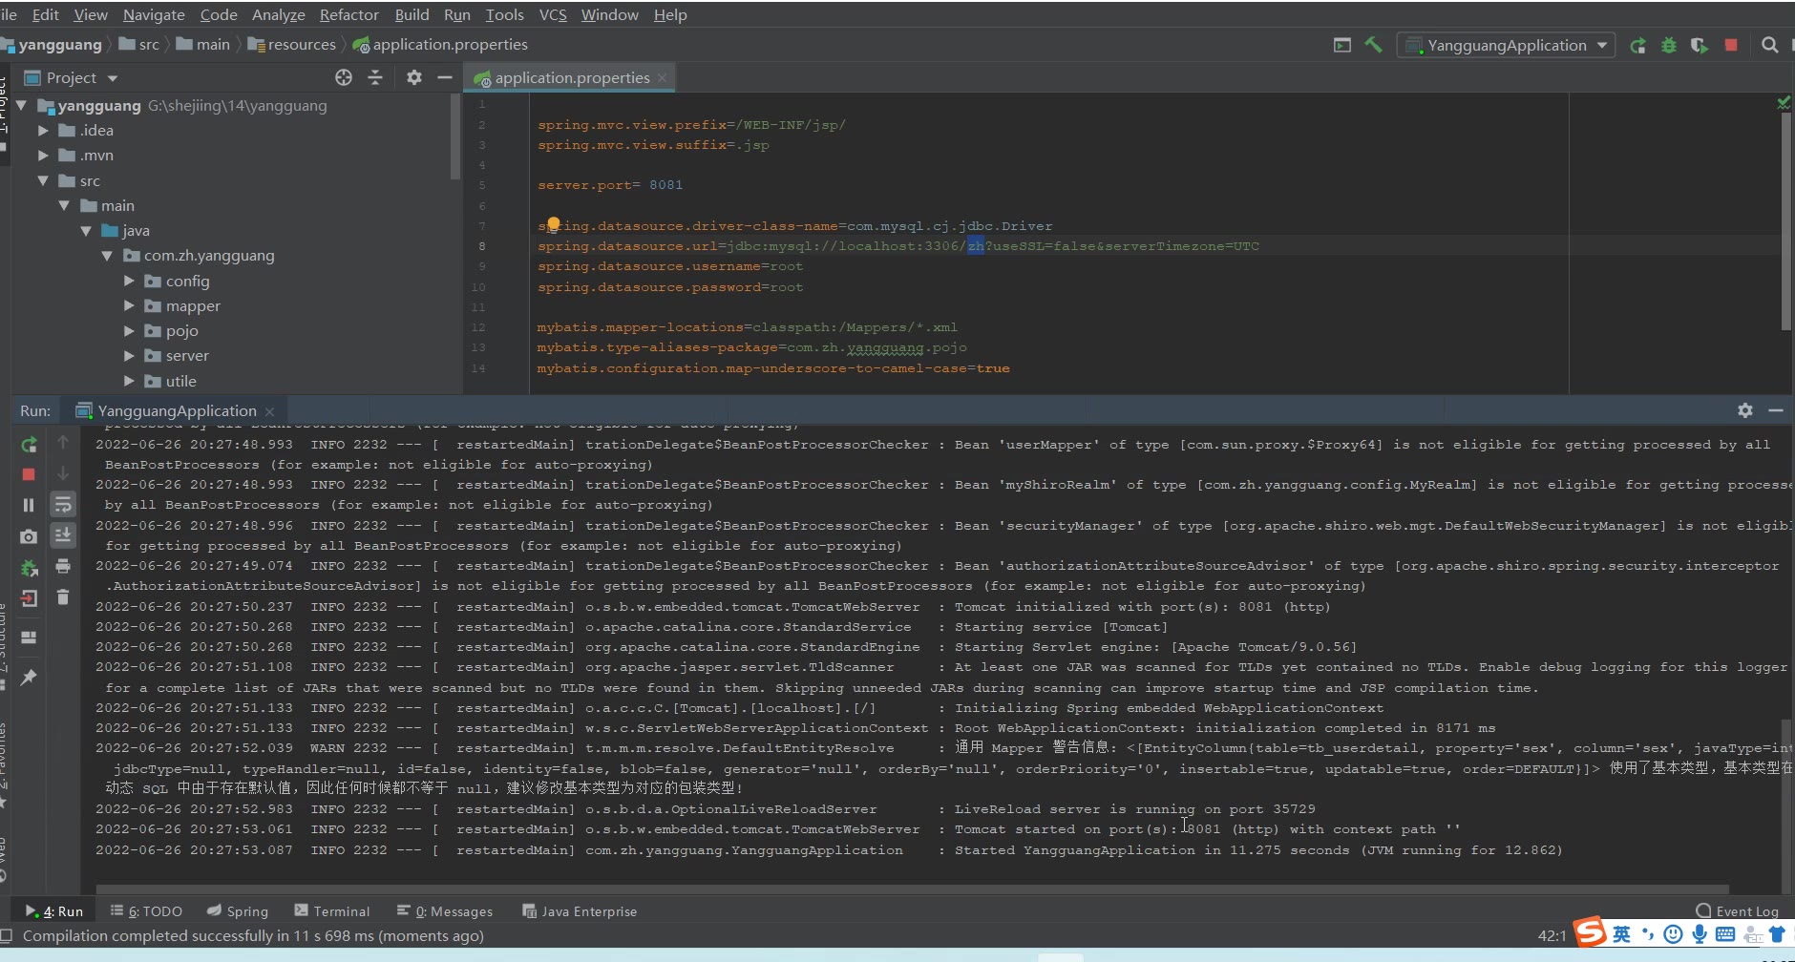Click the locate file icon in Project panel
1795x962 pixels.
[344, 77]
